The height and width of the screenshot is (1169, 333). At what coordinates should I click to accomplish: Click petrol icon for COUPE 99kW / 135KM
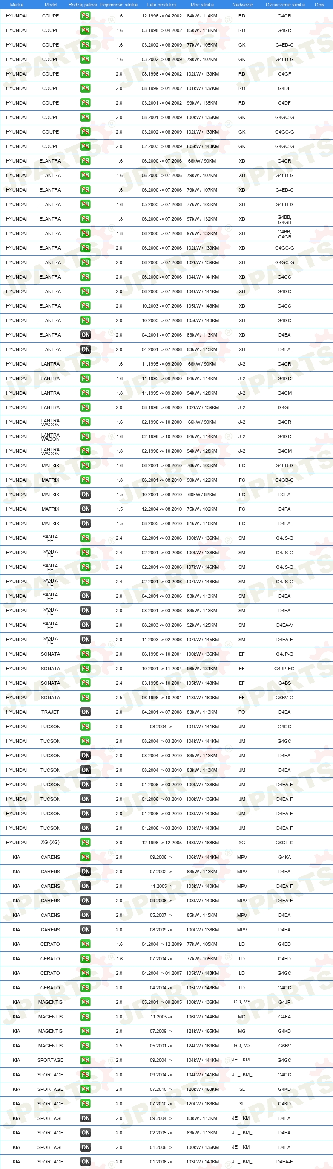point(85,103)
